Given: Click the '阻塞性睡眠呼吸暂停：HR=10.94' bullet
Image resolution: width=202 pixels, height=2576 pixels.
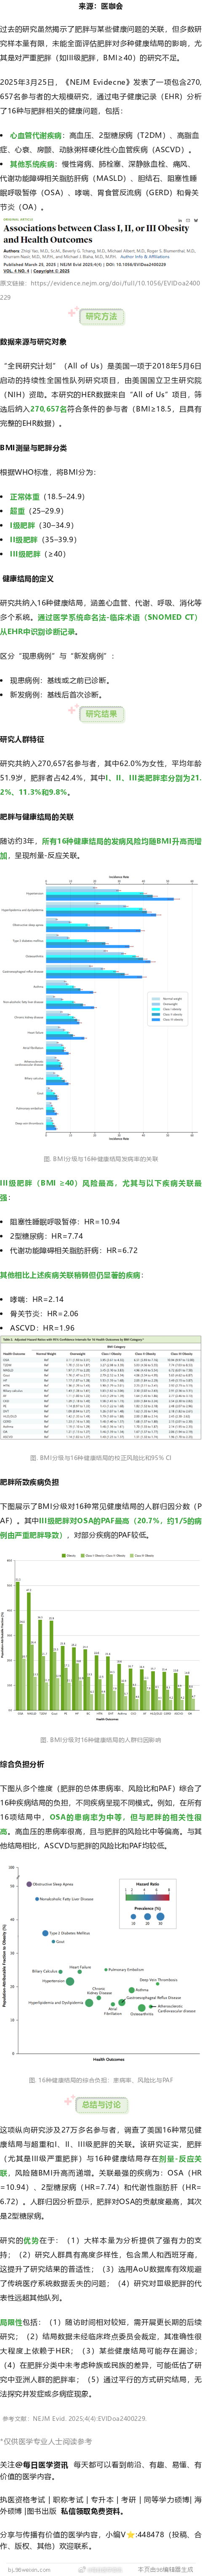Looking at the screenshot, I should 64,1221.
